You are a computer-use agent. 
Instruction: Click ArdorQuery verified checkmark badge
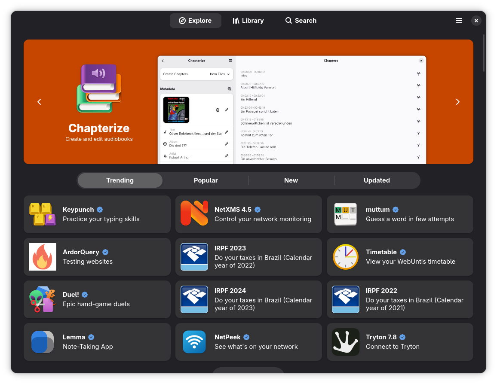[x=105, y=252]
